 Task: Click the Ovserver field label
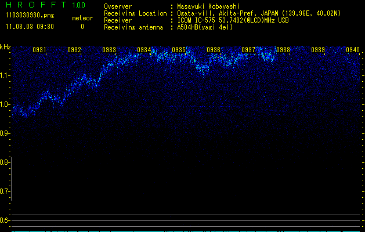pos(118,6)
